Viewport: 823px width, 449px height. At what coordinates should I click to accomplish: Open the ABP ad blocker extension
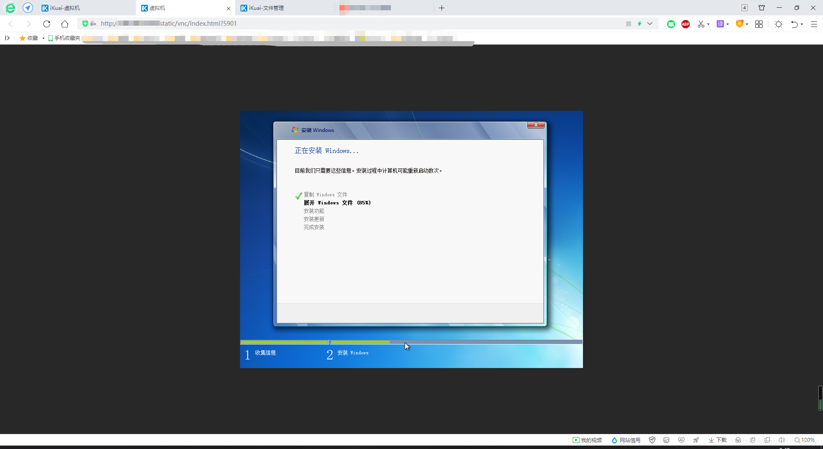[685, 24]
